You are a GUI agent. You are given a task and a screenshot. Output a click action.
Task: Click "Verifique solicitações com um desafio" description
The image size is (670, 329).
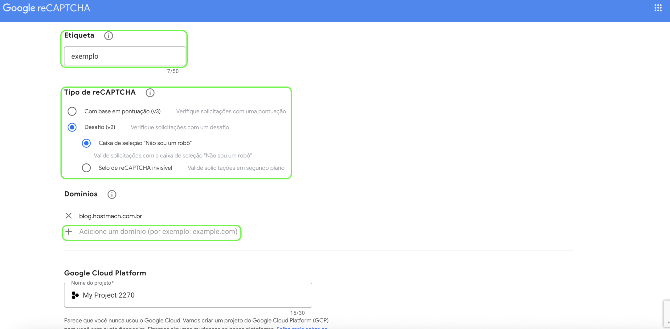[180, 127]
